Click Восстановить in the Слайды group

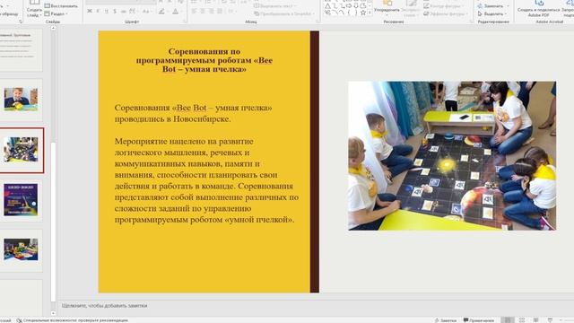tap(61, 6)
